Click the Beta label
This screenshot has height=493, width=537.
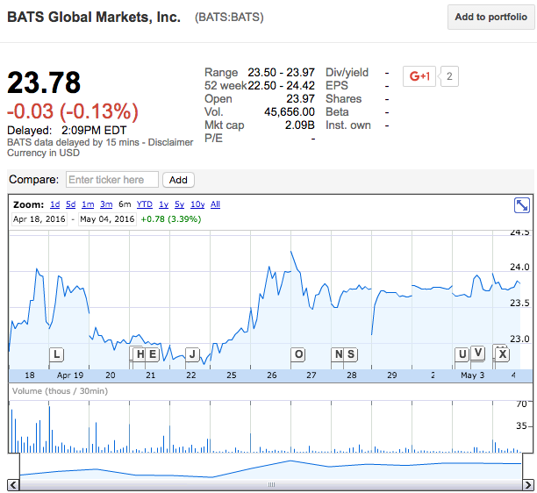[x=337, y=112]
